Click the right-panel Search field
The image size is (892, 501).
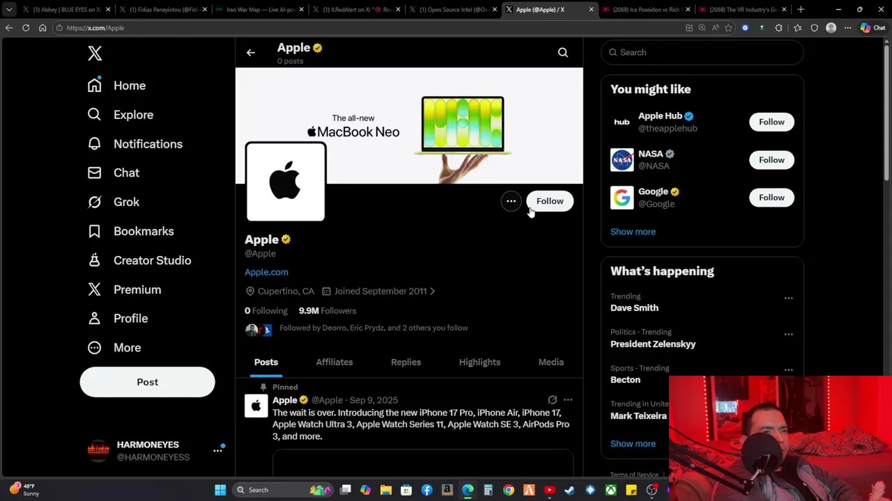click(x=702, y=53)
